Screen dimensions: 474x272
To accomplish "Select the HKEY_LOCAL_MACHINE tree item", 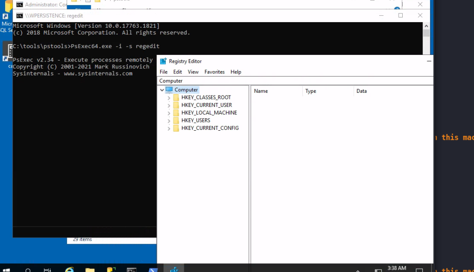I will click(209, 113).
